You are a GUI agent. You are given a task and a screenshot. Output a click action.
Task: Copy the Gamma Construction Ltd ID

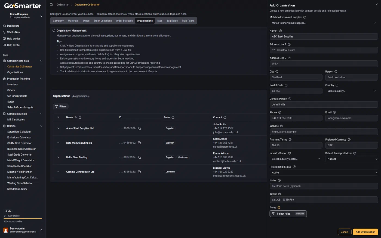[139, 172]
